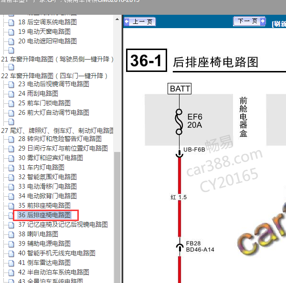This screenshot has width=286, height=283.
Task: Click document icon beside 19 电动天窗电路图
Action: point(11,32)
